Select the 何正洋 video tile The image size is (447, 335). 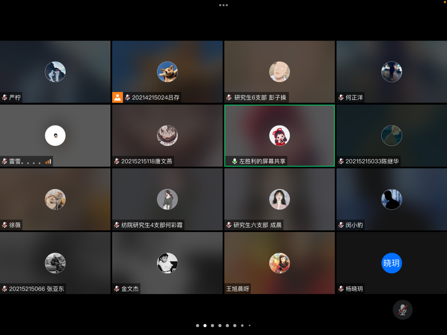[392, 72]
